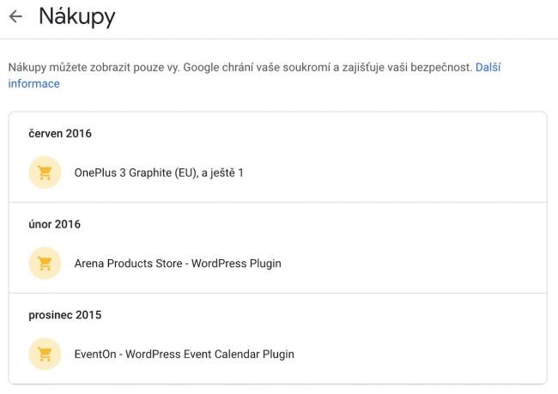558x394 pixels.
Task: Click the Nákupy page title
Action: tap(77, 16)
